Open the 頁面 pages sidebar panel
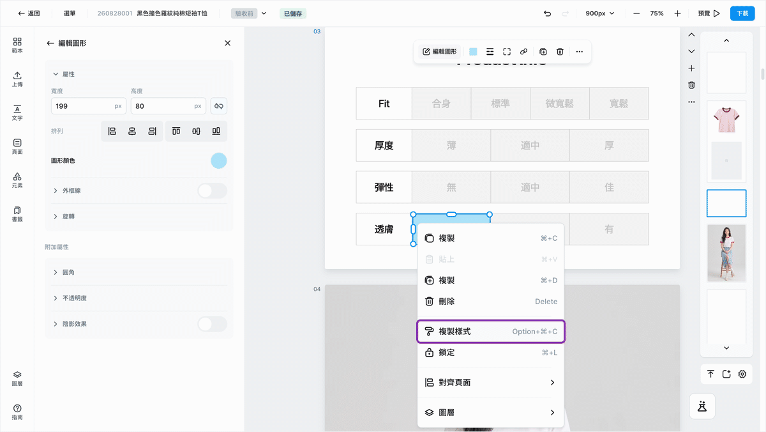 pos(17,146)
